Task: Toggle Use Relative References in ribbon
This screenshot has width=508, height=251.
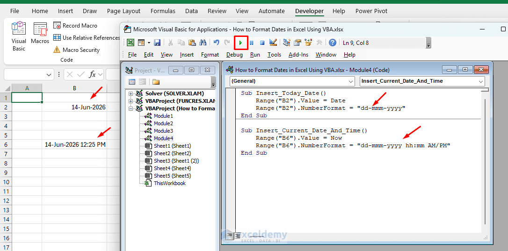Action: 87,37
